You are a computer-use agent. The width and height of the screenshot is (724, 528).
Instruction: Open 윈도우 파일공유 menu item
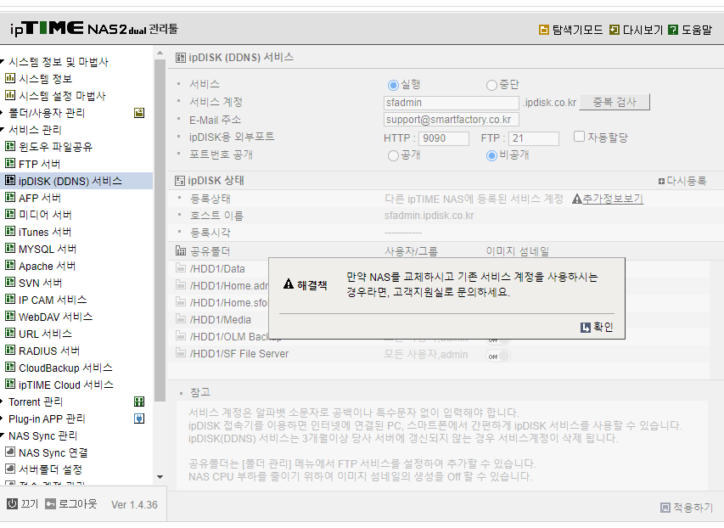point(55,147)
